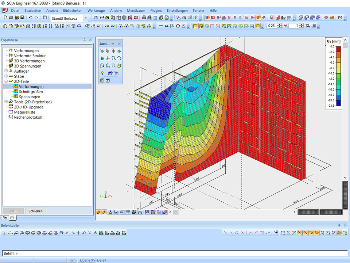The image size is (350, 263).
Task: Open the Plugins menu
Action: 156,11
